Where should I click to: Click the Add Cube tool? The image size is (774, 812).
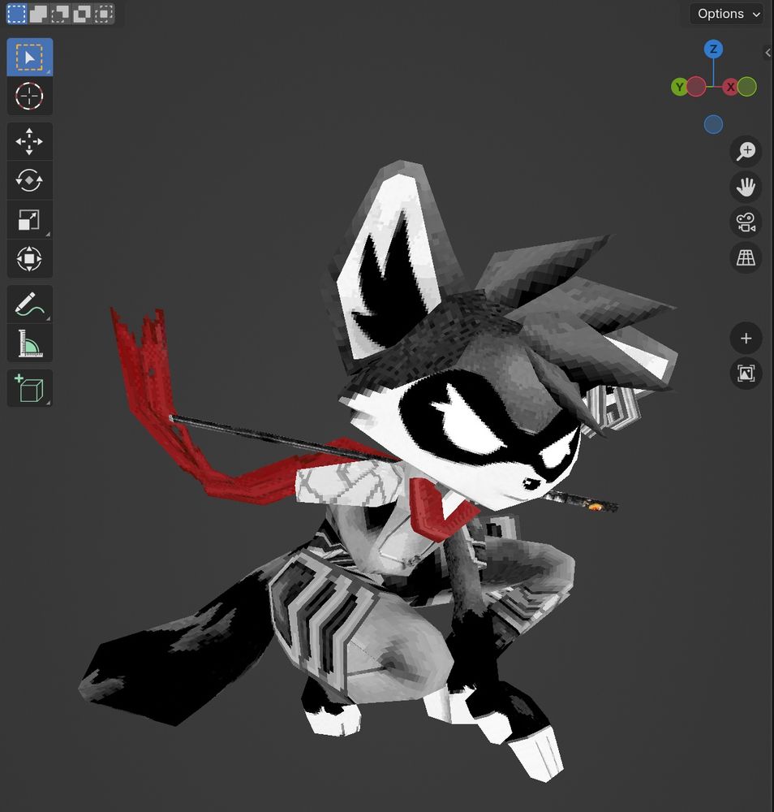(x=29, y=388)
